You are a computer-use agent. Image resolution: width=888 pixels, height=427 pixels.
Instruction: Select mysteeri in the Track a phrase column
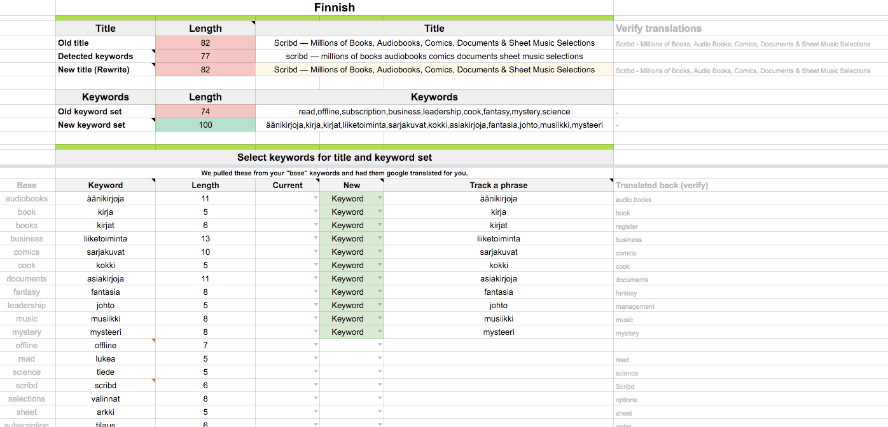[x=499, y=332]
